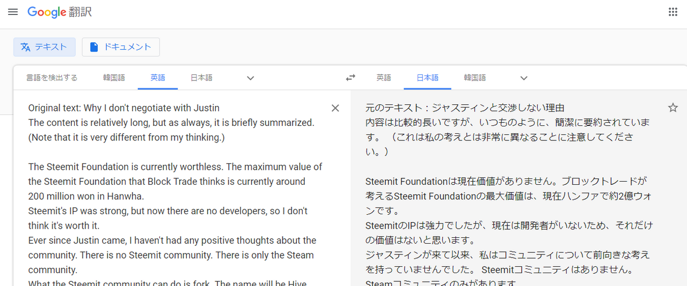
Task: Set target language to 英語
Action: (x=384, y=78)
